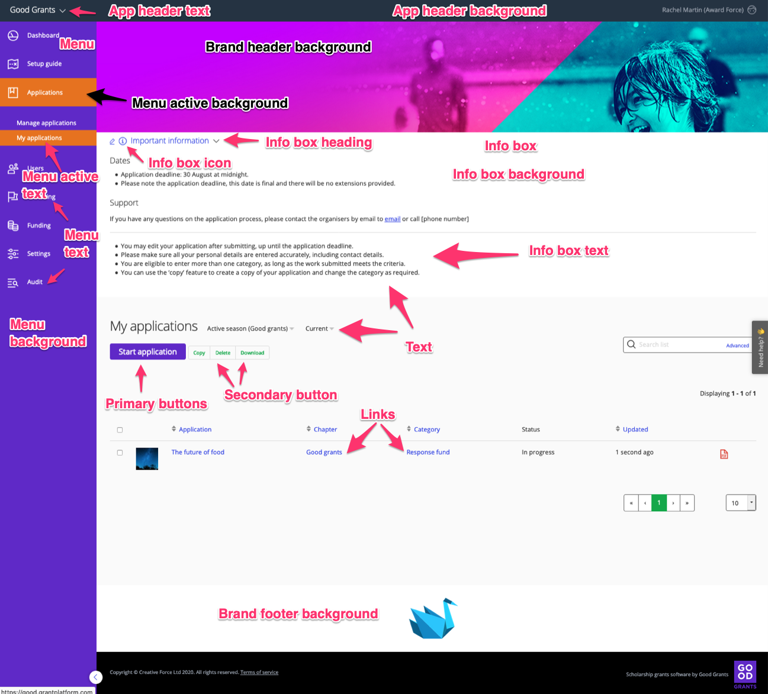The image size is (768, 694).
Task: Go to last page with » button
Action: click(x=687, y=503)
